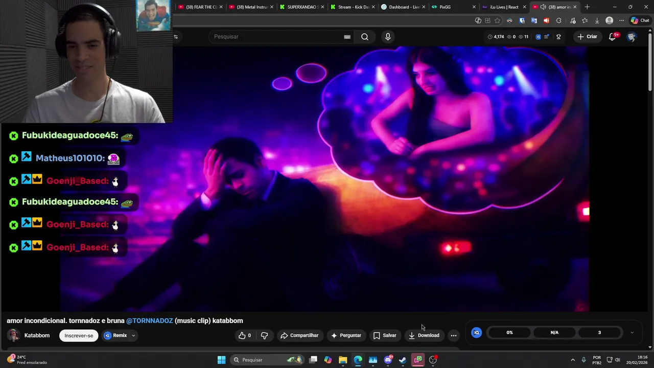This screenshot has height=368, width=654.
Task: Dislike the video with the thumbs down
Action: 264,335
